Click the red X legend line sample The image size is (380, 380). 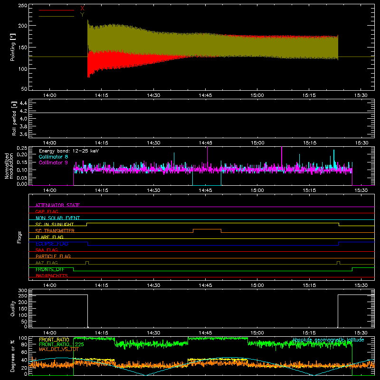[x=57, y=10]
